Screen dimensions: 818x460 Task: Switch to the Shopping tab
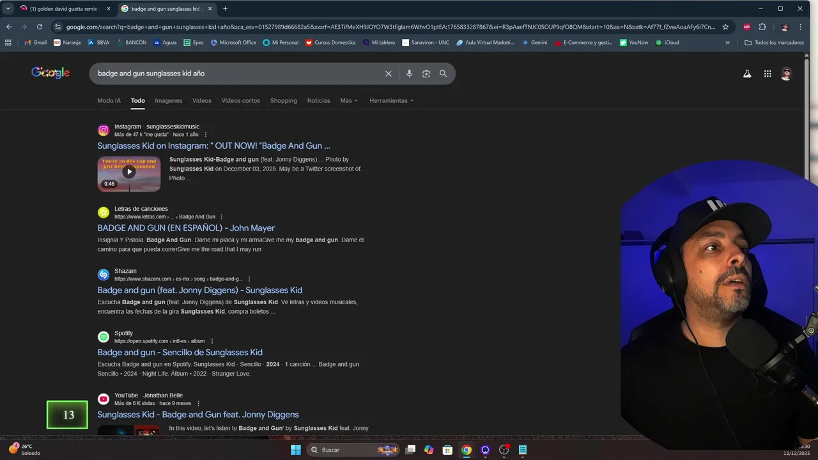(284, 101)
